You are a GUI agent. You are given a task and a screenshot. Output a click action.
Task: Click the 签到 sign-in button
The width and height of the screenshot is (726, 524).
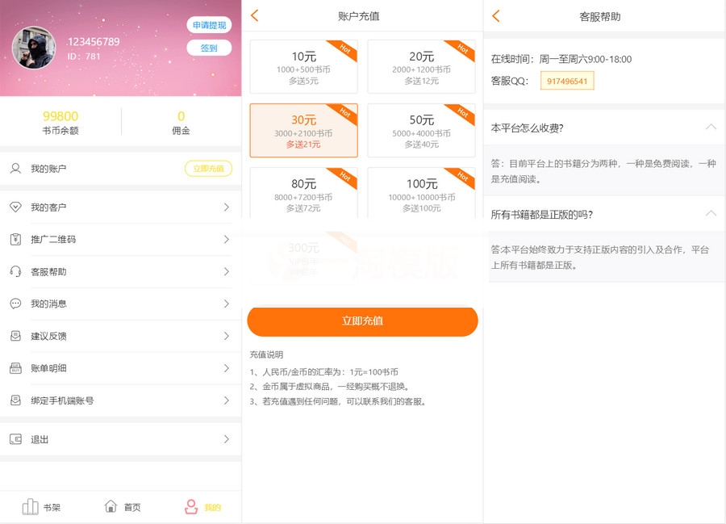tap(208, 48)
